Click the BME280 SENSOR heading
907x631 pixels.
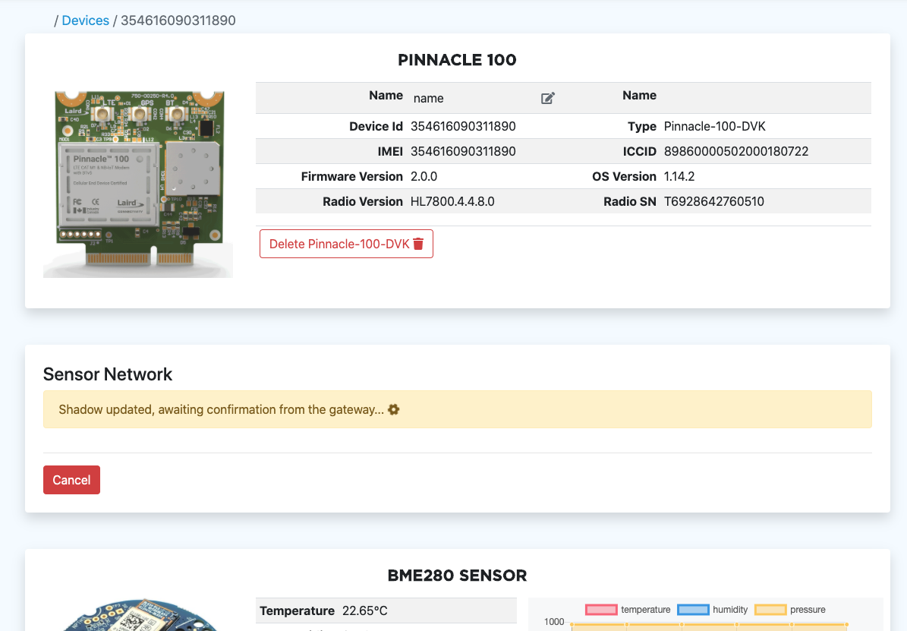click(x=457, y=576)
